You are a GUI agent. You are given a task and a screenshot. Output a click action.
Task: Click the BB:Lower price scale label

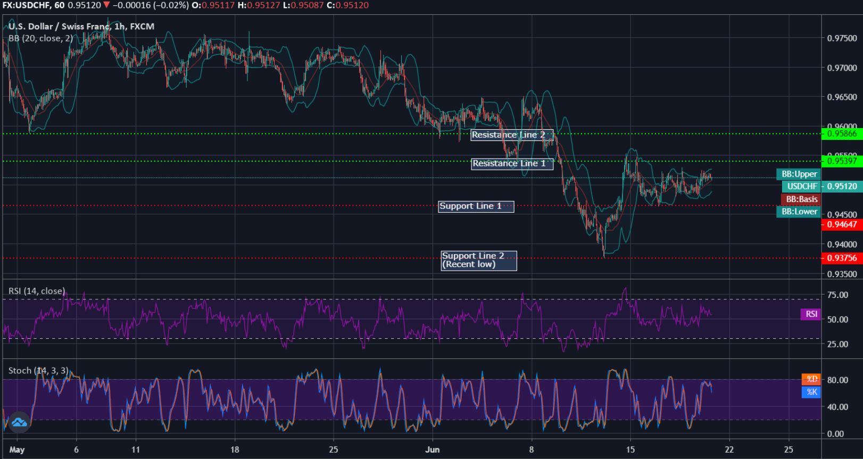pos(799,212)
